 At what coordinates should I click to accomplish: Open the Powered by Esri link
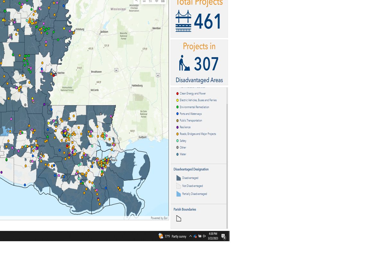click(x=159, y=218)
